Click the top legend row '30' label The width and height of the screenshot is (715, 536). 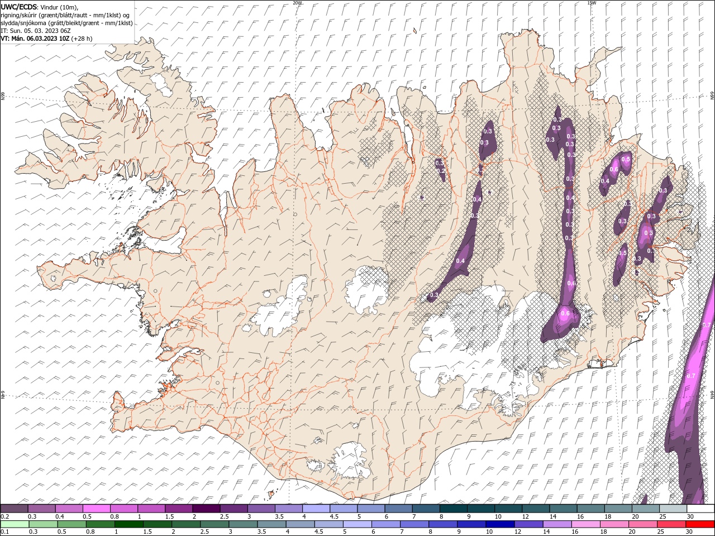pos(690,516)
